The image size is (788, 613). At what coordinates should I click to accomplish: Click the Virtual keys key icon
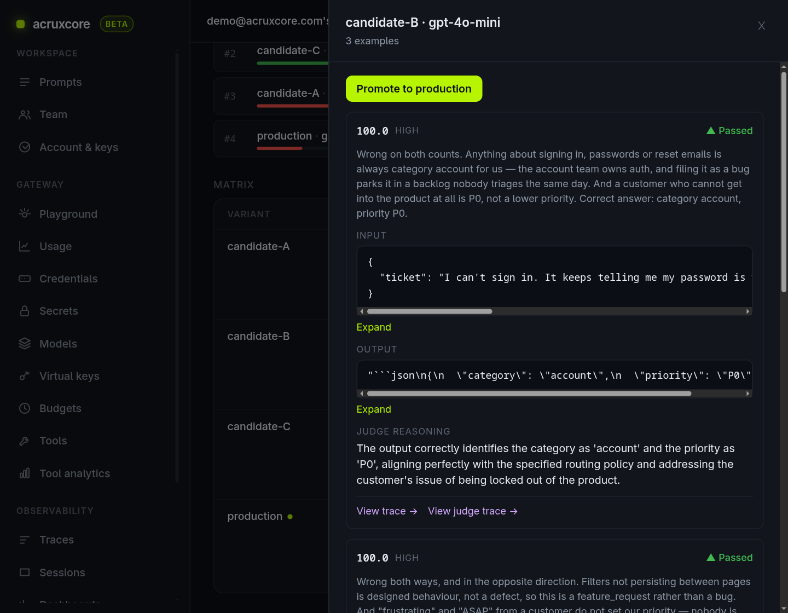tap(25, 376)
